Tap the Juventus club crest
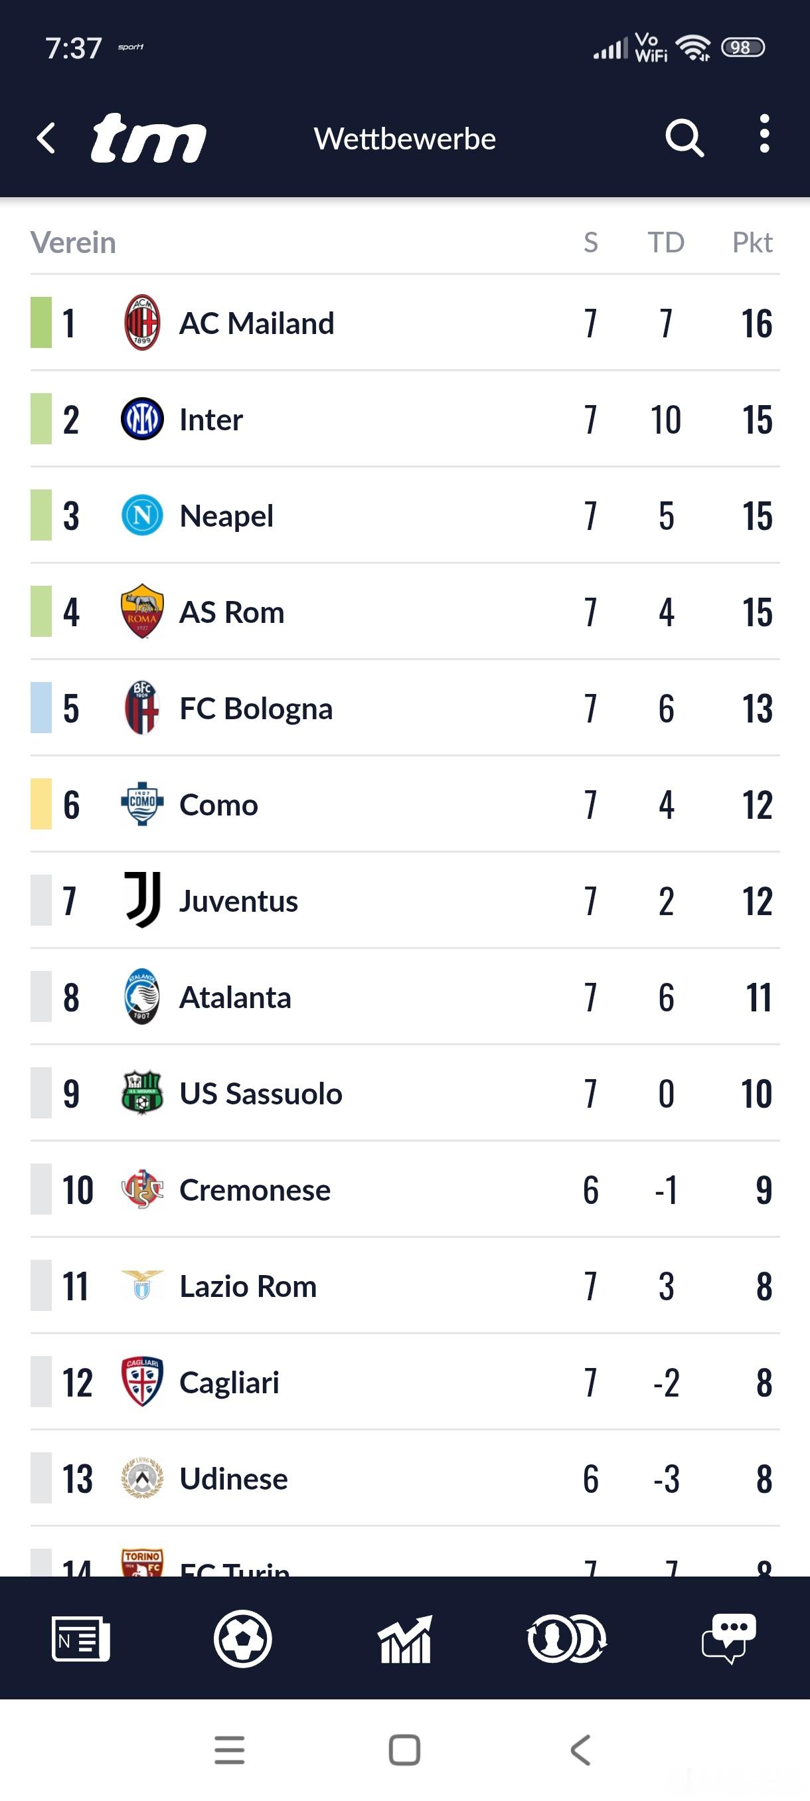Viewport: 810px width, 1801px height. 143,900
